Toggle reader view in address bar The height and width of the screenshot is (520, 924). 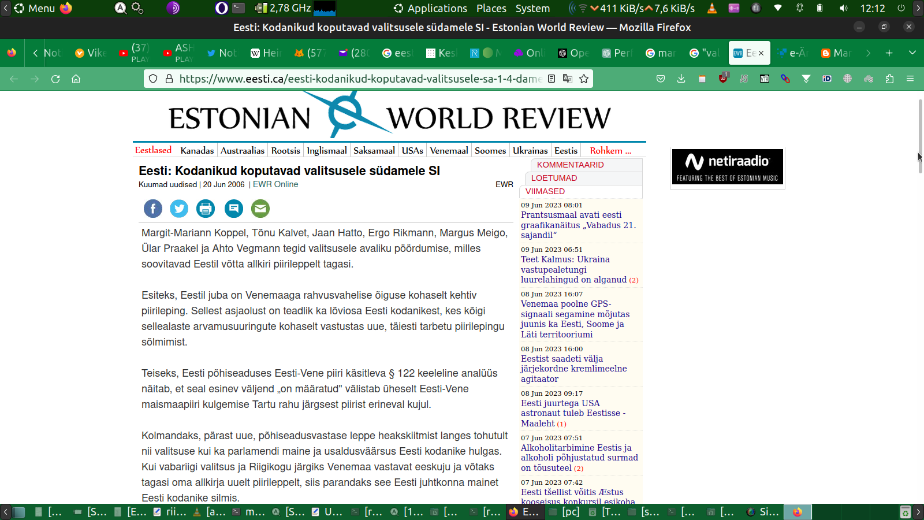click(552, 79)
